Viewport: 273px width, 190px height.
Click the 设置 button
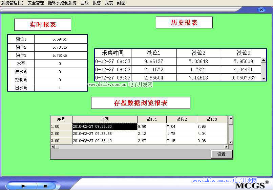[x=222, y=154]
